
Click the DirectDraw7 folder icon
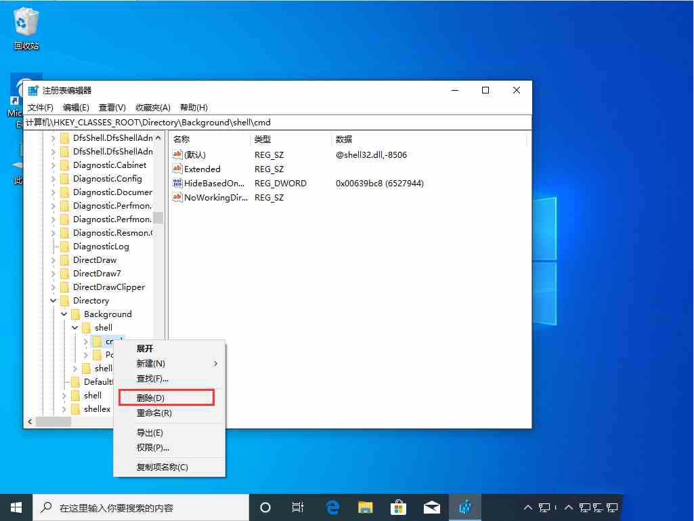coord(64,274)
